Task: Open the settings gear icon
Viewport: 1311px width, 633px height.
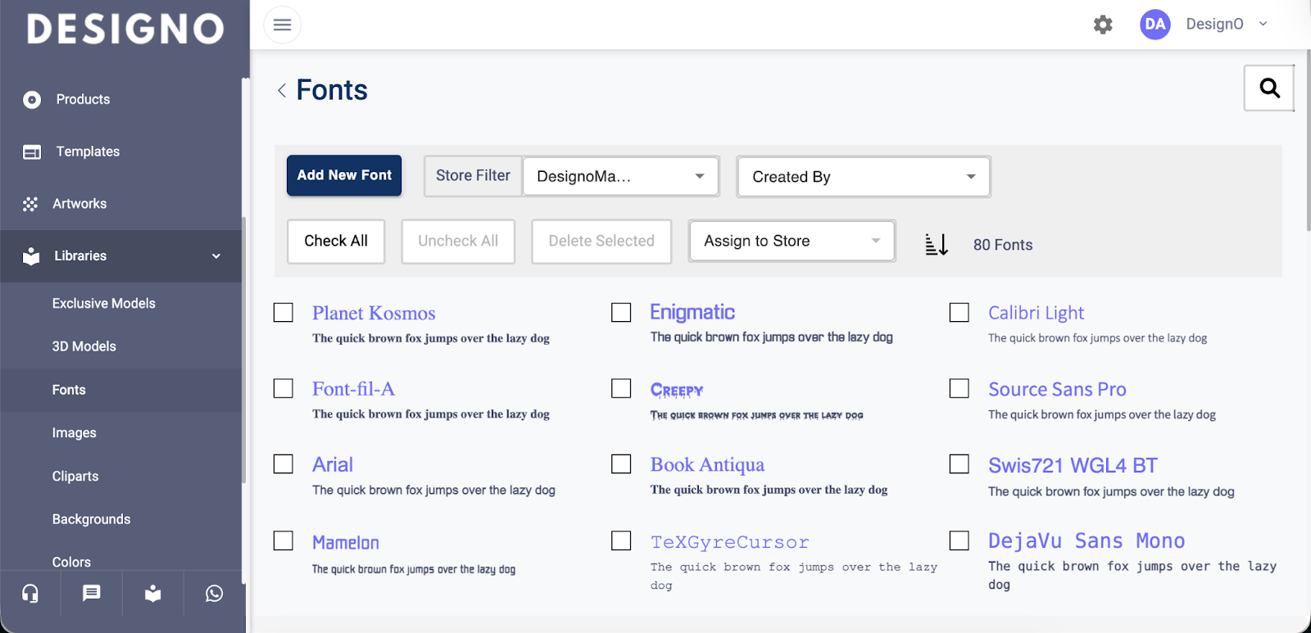Action: (x=1103, y=25)
